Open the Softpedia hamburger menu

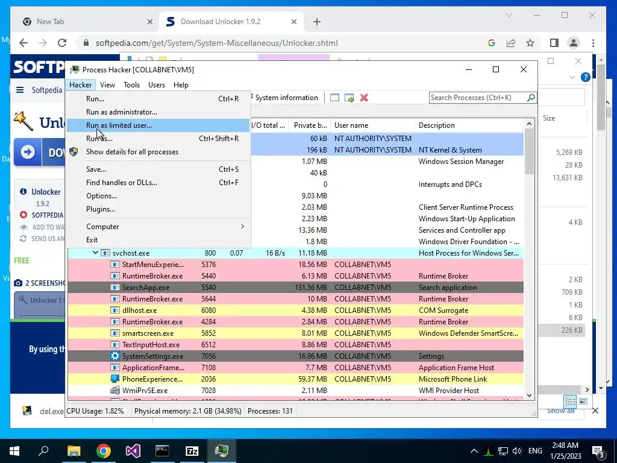(x=20, y=90)
